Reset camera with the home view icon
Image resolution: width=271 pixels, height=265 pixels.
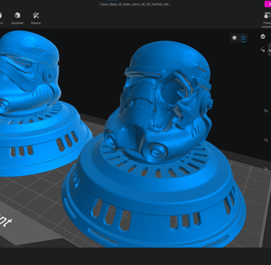[x=263, y=36]
